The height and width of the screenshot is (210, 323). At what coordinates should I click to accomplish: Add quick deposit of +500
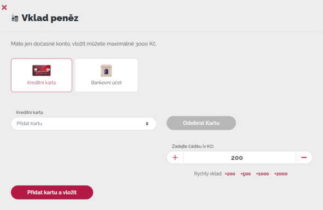point(246,174)
